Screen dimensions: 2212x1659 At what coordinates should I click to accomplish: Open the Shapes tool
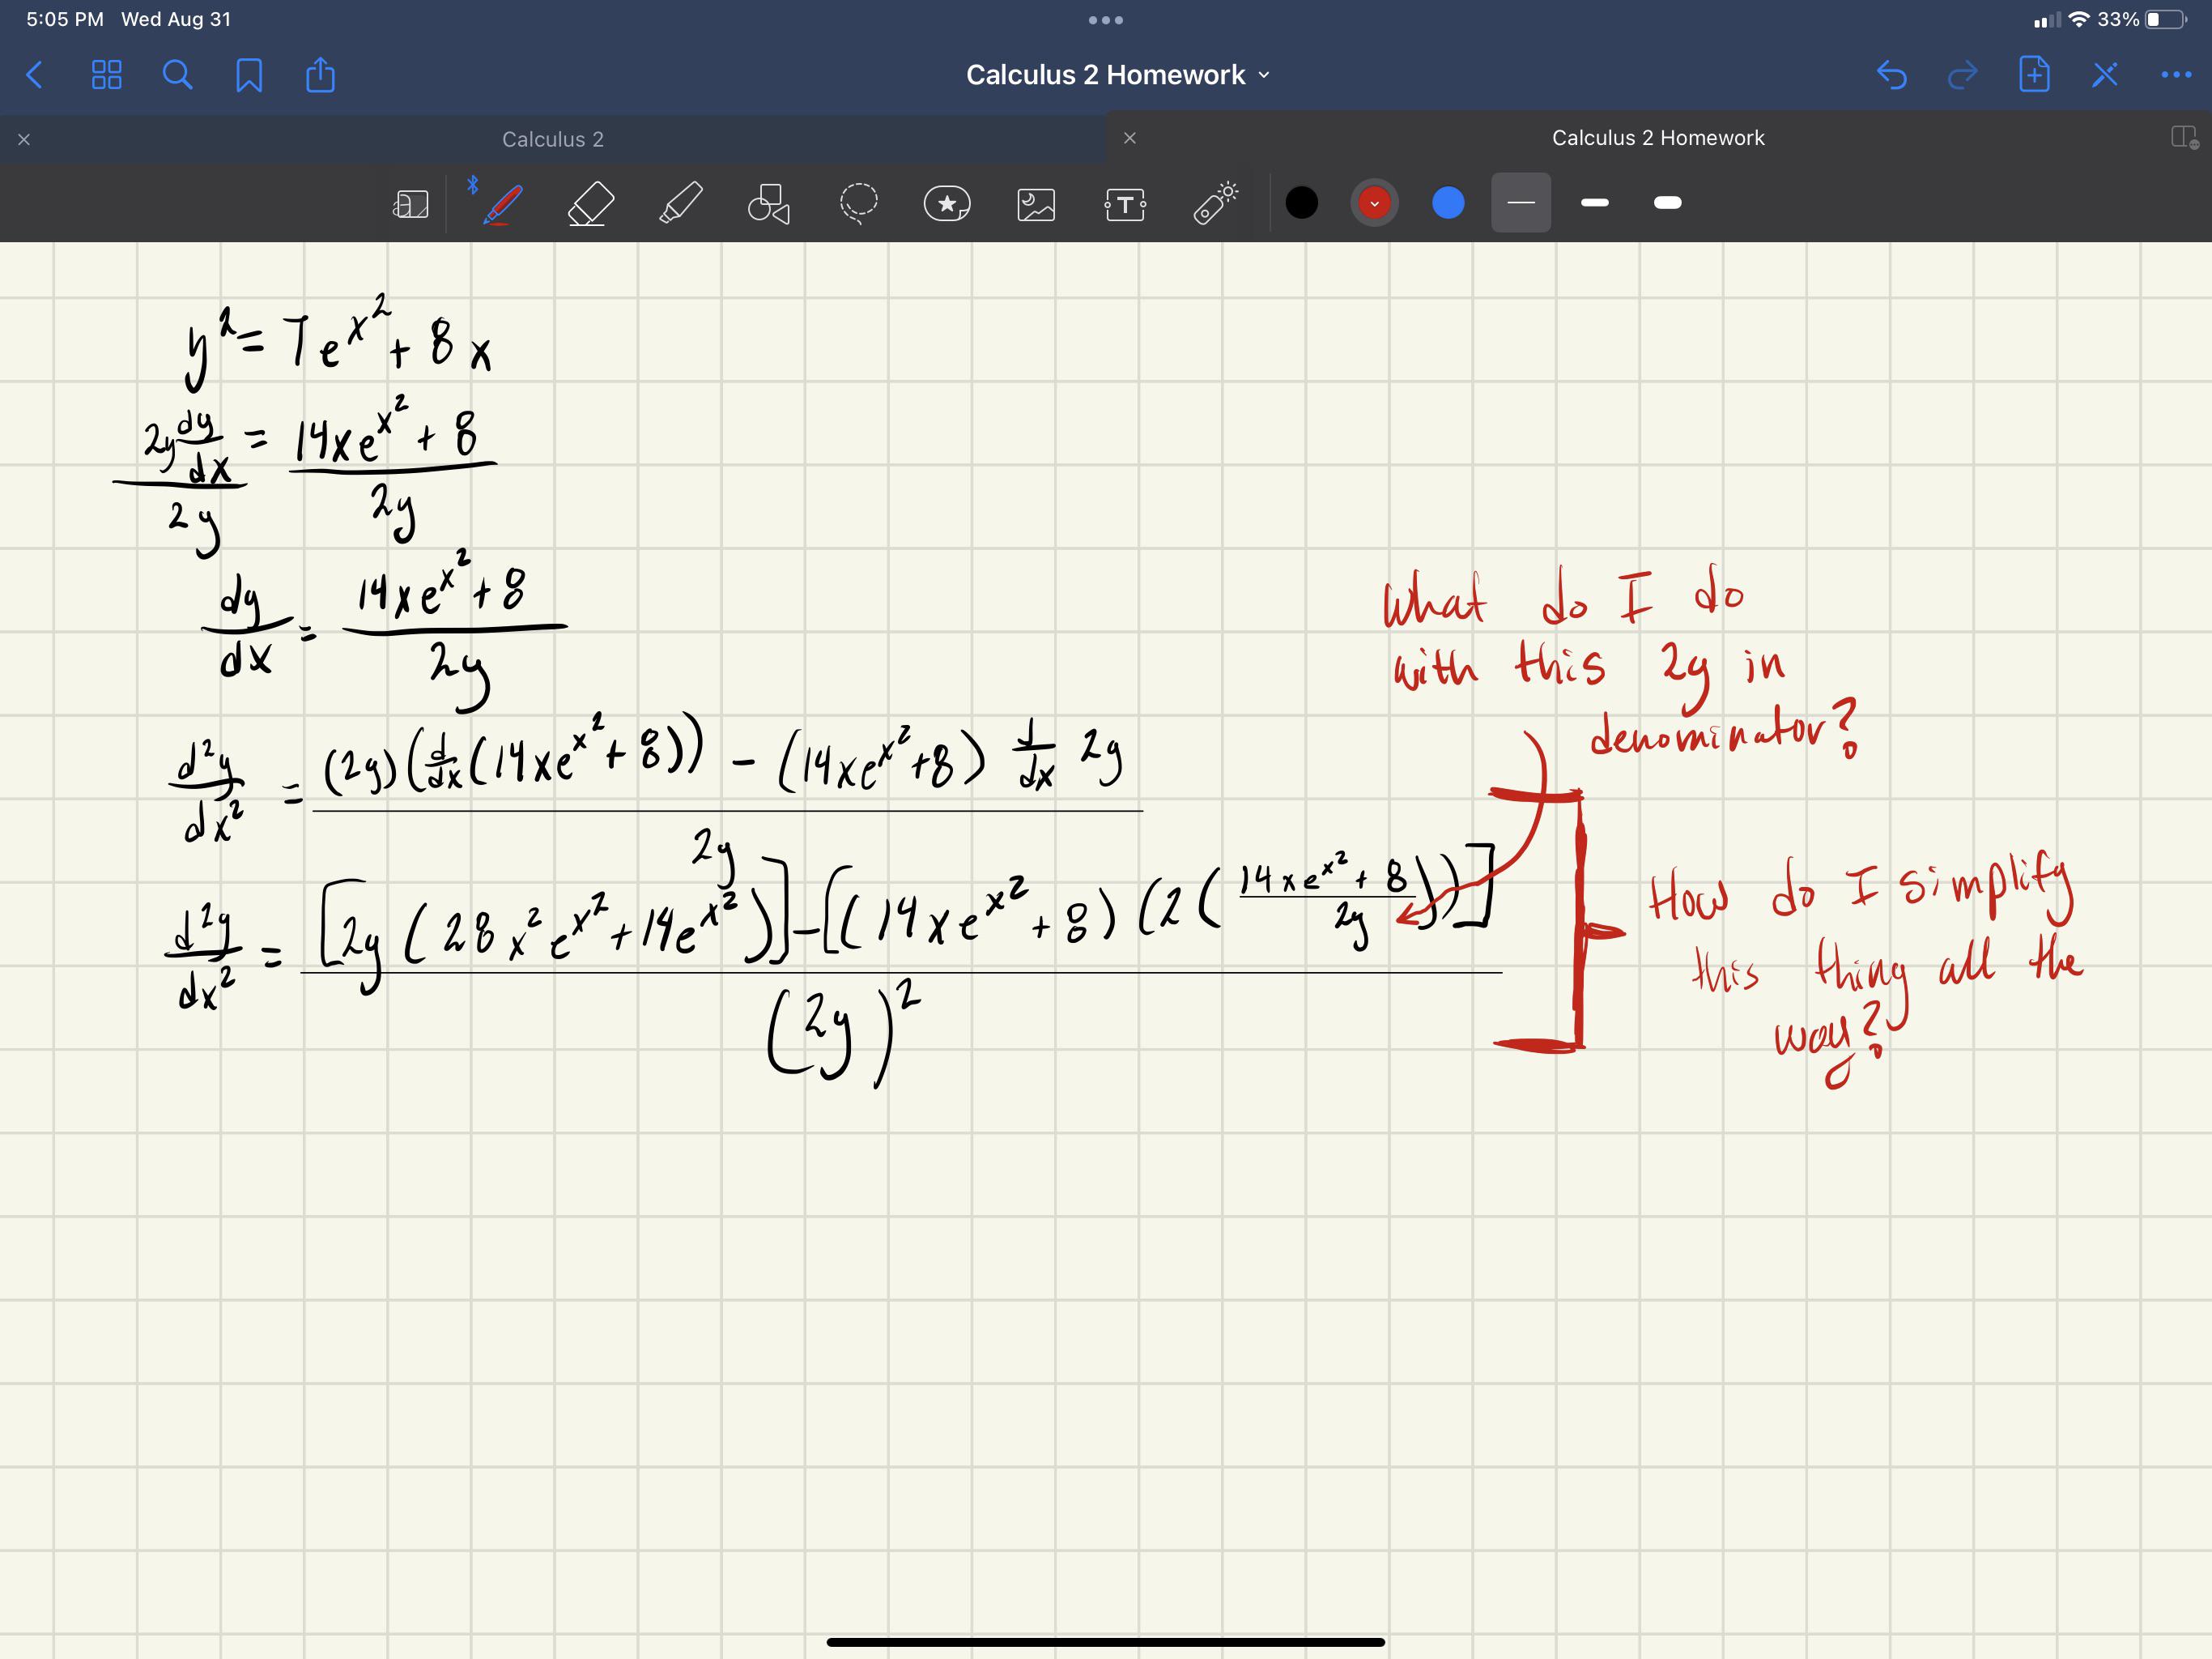pos(768,203)
